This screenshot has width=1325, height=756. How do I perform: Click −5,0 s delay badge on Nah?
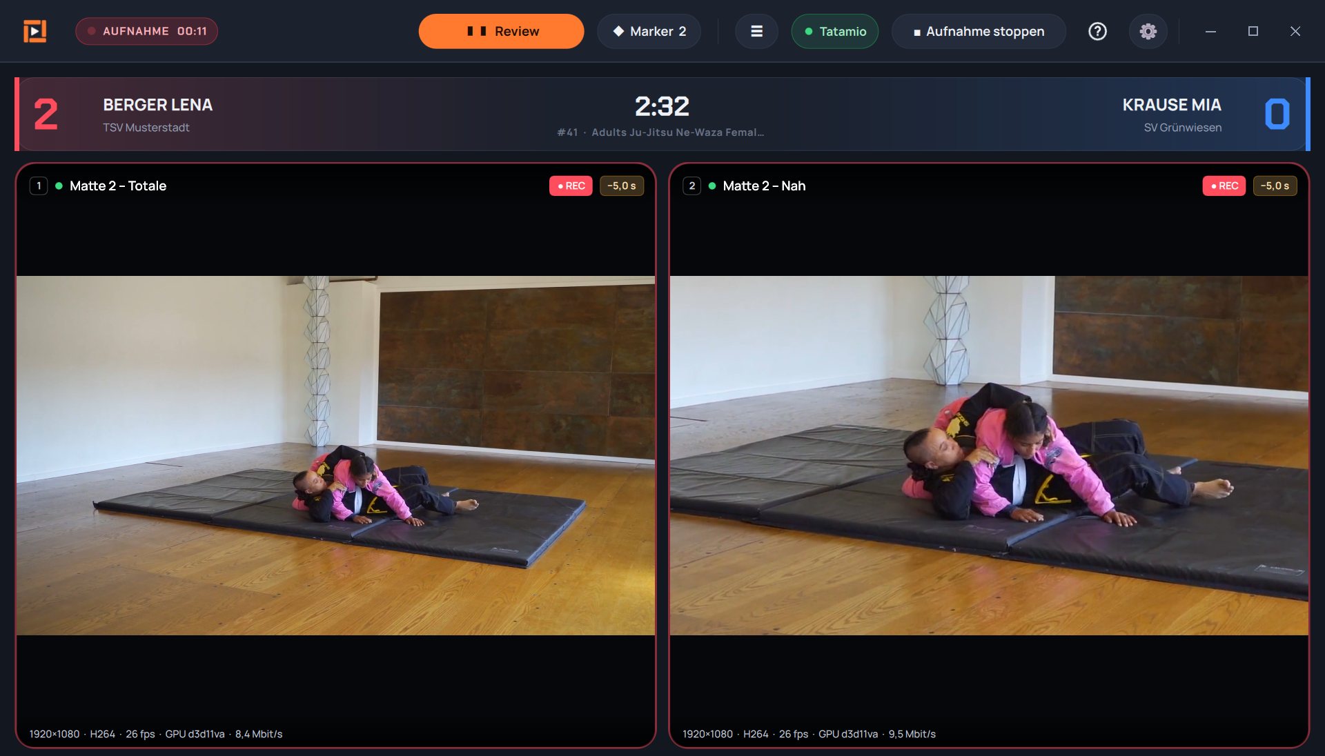coord(1275,186)
